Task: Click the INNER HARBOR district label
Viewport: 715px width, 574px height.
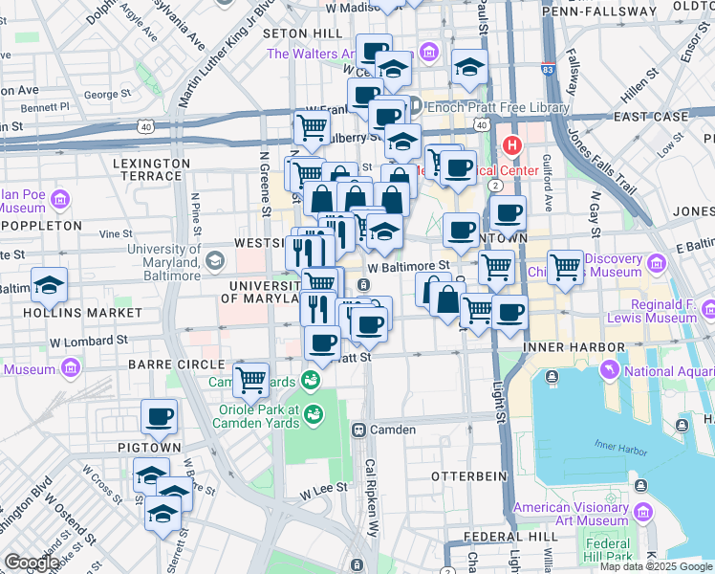Action: (x=574, y=347)
